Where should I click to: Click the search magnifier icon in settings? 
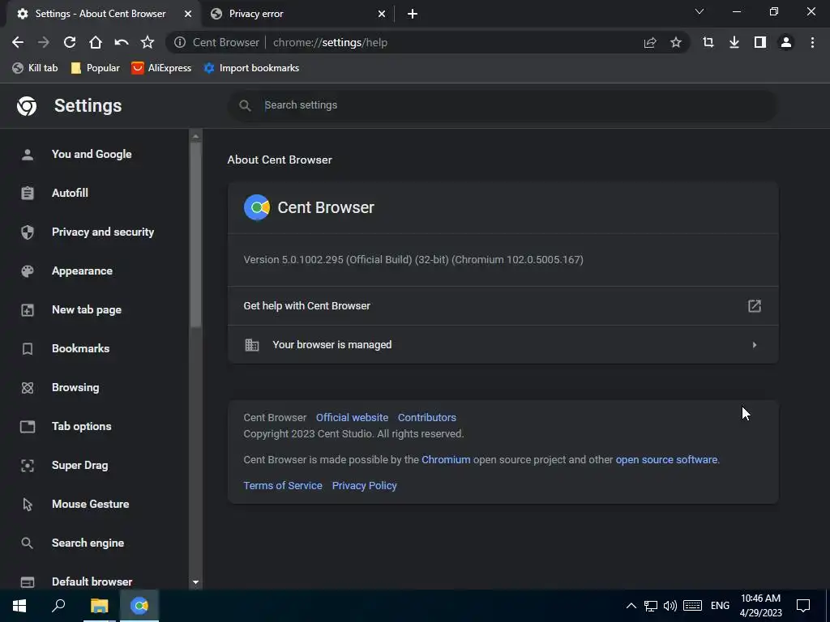(245, 105)
